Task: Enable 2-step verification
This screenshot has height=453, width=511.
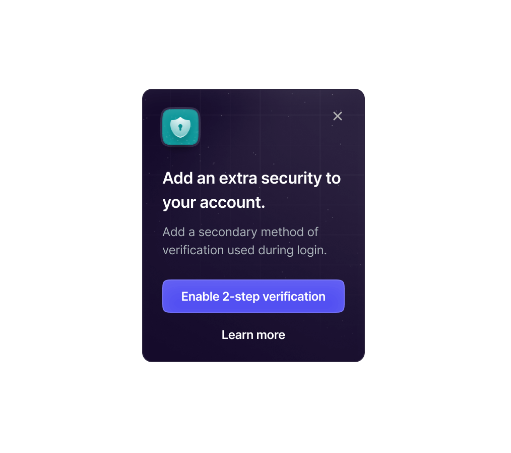Action: (x=253, y=296)
